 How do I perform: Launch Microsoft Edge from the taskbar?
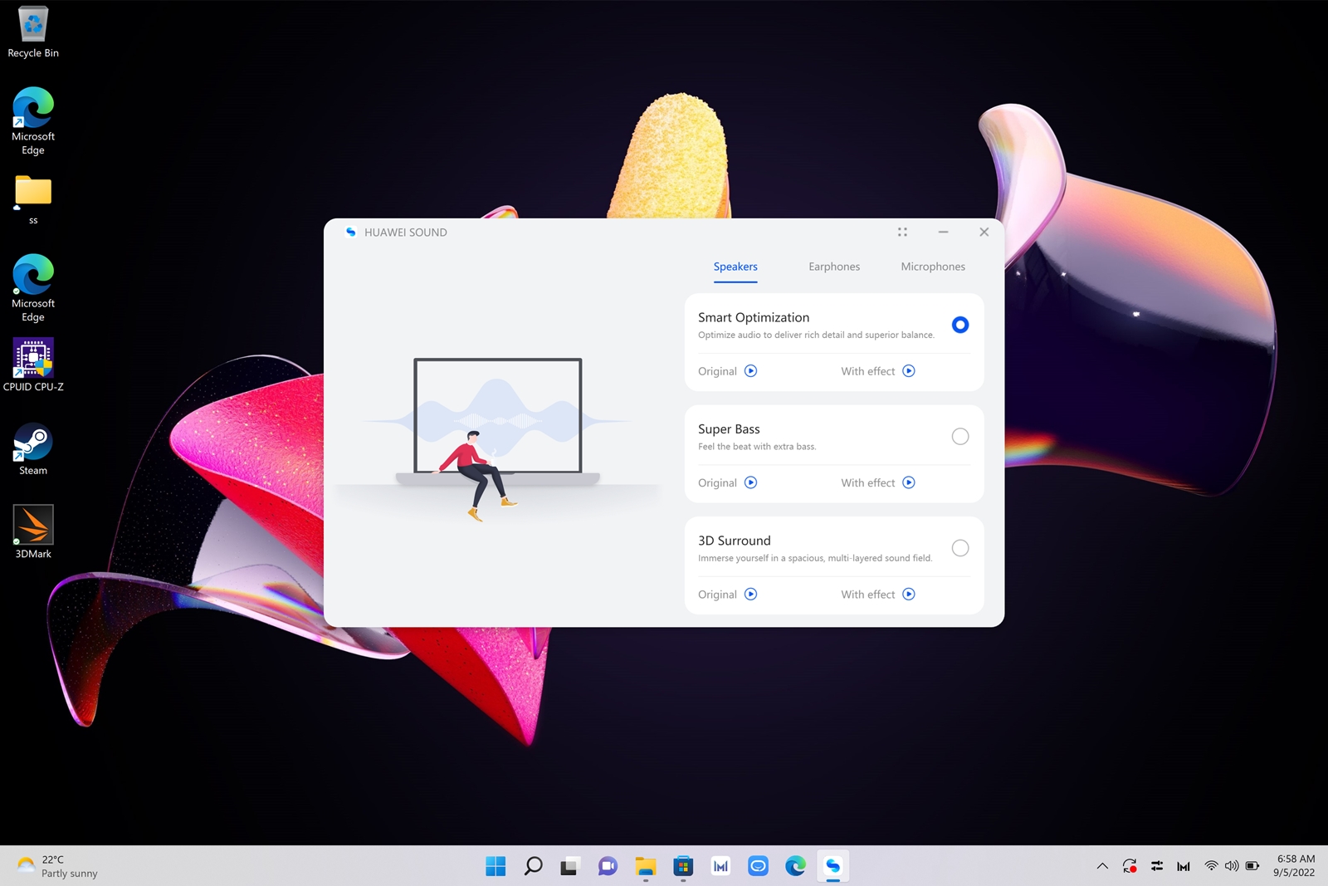(x=795, y=866)
